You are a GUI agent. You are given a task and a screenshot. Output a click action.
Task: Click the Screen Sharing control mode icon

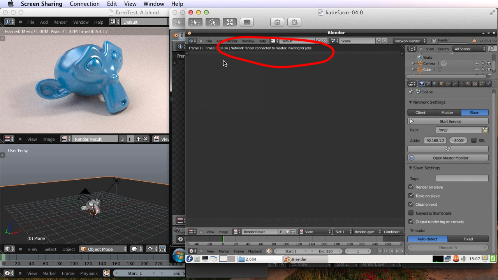195,23
